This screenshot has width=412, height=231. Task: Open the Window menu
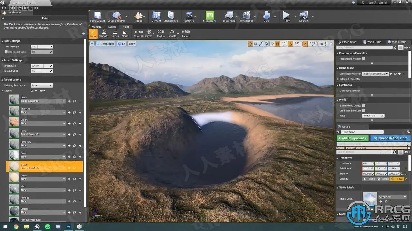[24, 8]
